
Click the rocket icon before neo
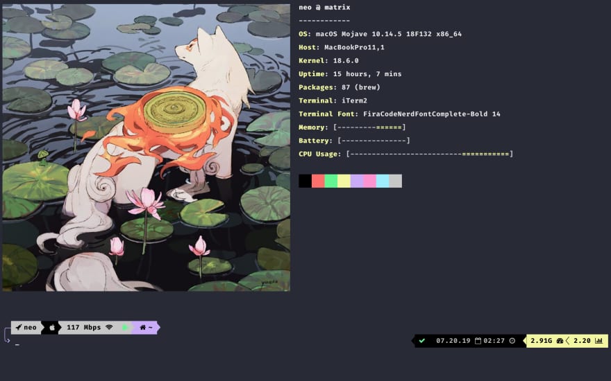click(18, 328)
